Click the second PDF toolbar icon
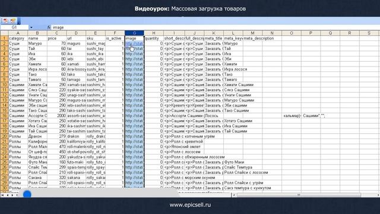380x214 pixels. coord(13,21)
